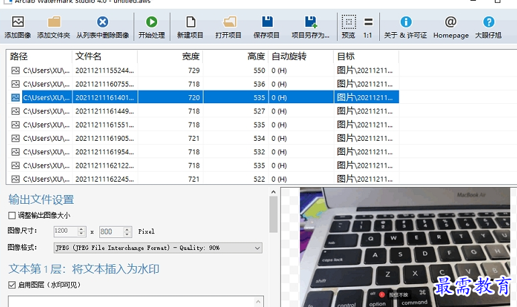Click the image height field showing 800

(x=111, y=232)
